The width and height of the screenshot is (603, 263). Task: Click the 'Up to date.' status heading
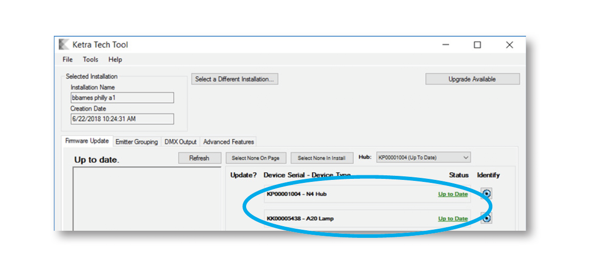[x=97, y=160]
